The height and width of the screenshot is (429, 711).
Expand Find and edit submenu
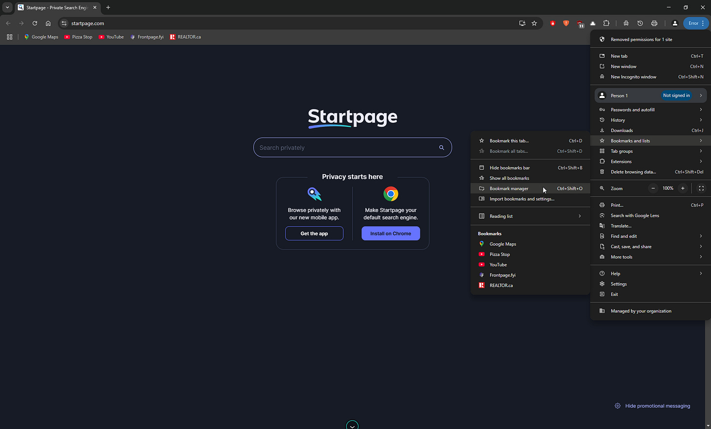pos(651,236)
